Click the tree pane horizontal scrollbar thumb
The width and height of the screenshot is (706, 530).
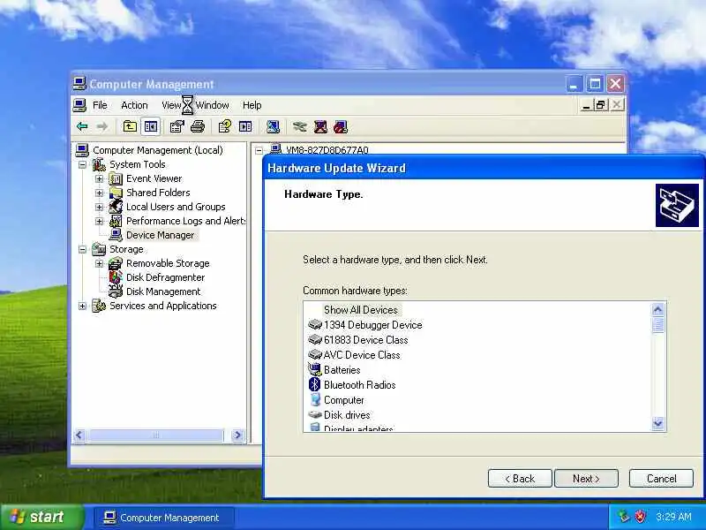click(155, 435)
